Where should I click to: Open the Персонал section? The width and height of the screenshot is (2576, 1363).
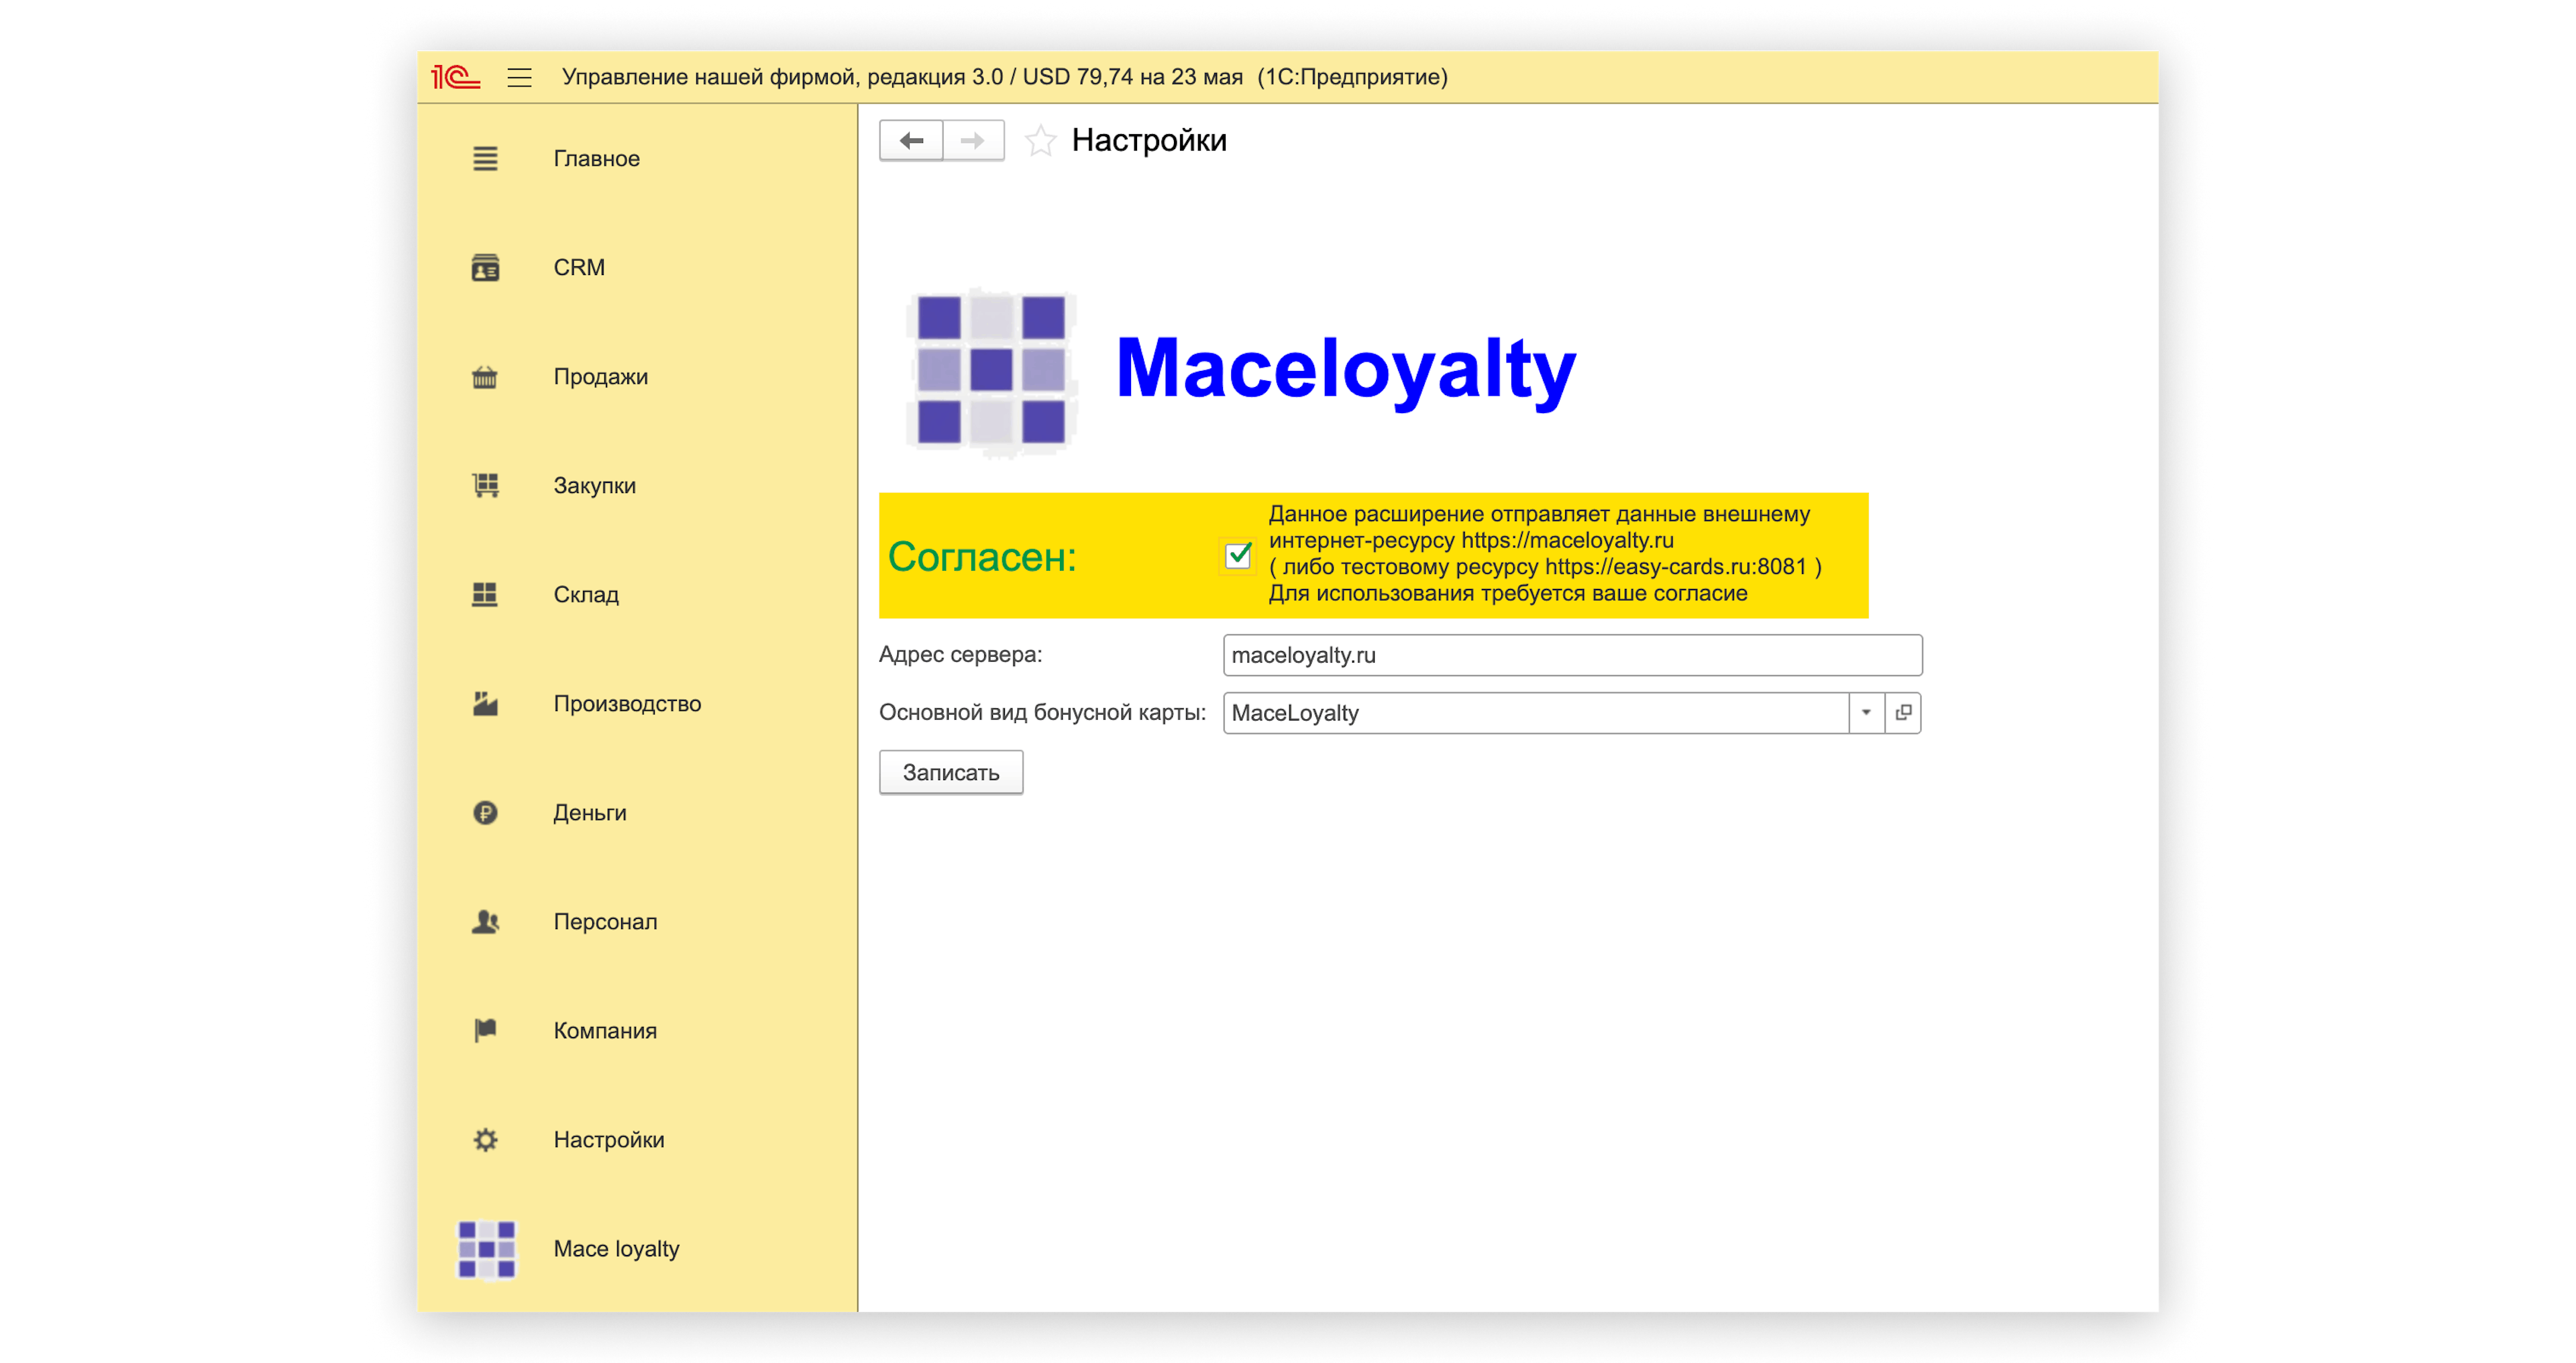(605, 922)
